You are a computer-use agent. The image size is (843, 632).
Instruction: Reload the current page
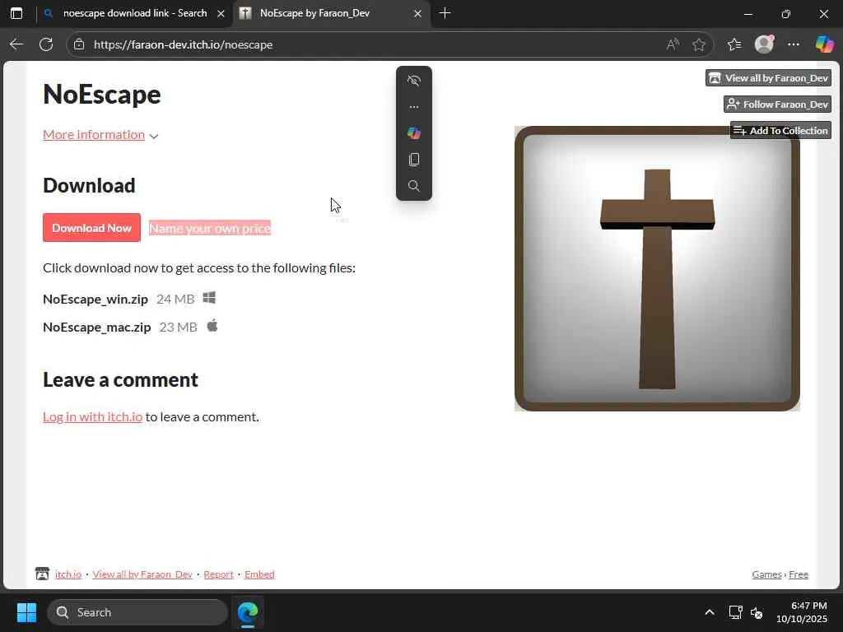click(46, 44)
